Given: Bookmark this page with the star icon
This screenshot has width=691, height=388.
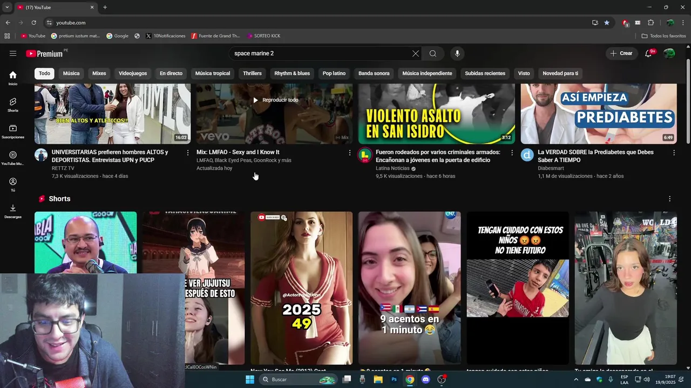Looking at the screenshot, I should click(x=607, y=23).
